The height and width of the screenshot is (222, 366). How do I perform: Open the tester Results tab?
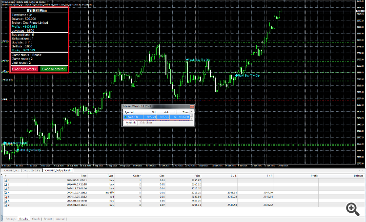[x=23, y=219]
